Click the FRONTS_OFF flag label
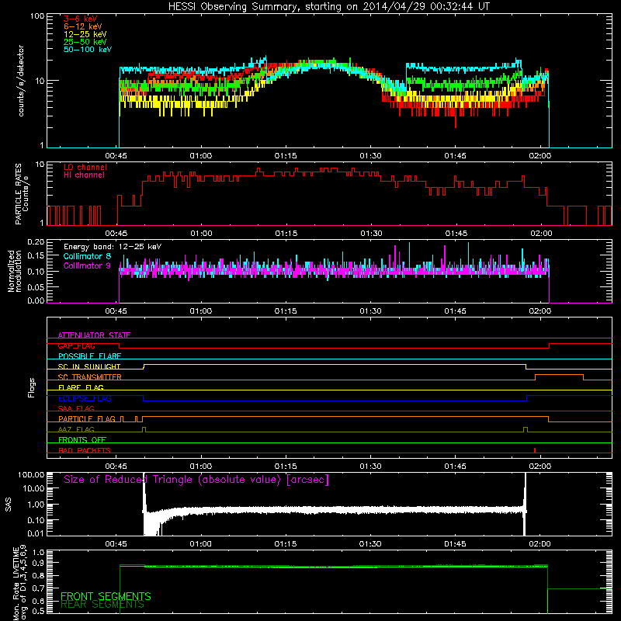The image size is (621, 621). pyautogui.click(x=82, y=439)
